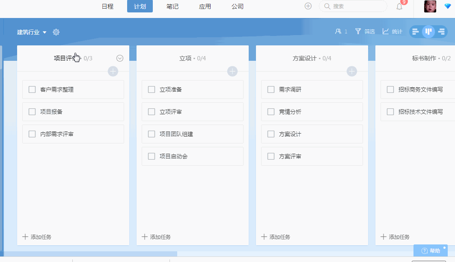Screen dimensions: 455x262
Task: Open 统计 statistics chart
Action: pos(393,31)
